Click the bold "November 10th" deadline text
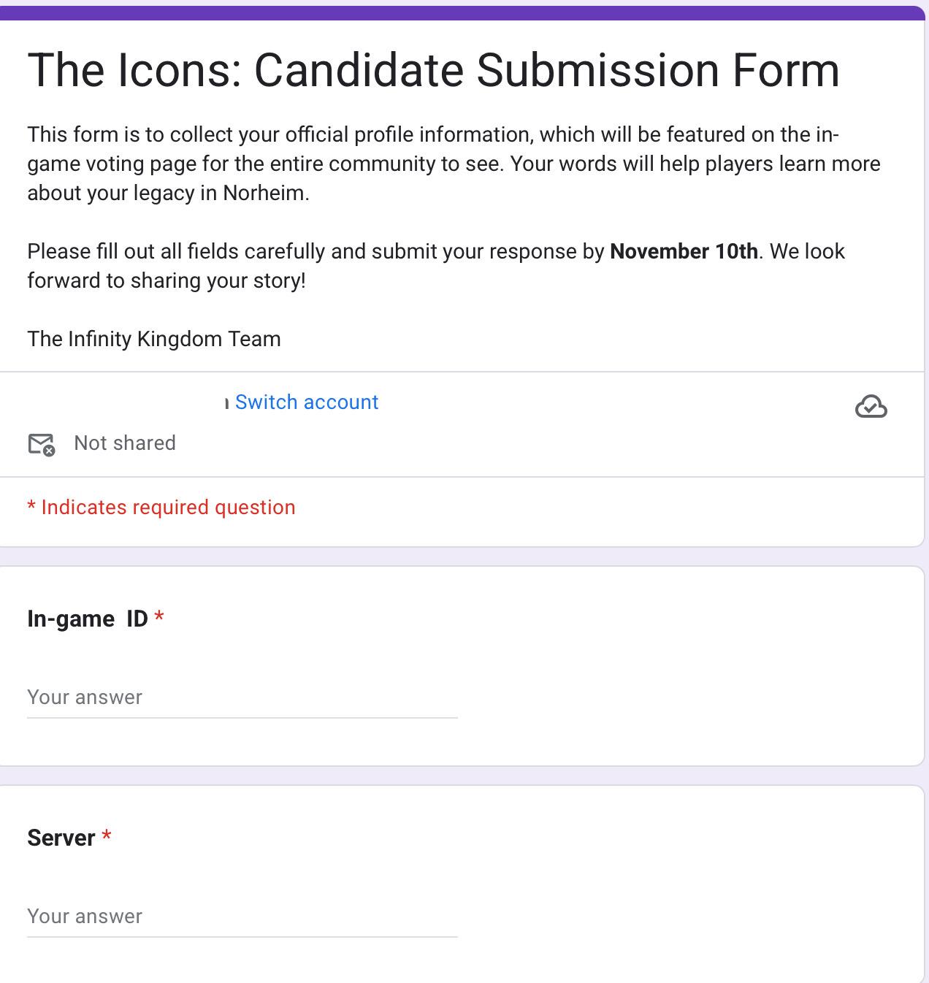The width and height of the screenshot is (929, 983). 684,251
